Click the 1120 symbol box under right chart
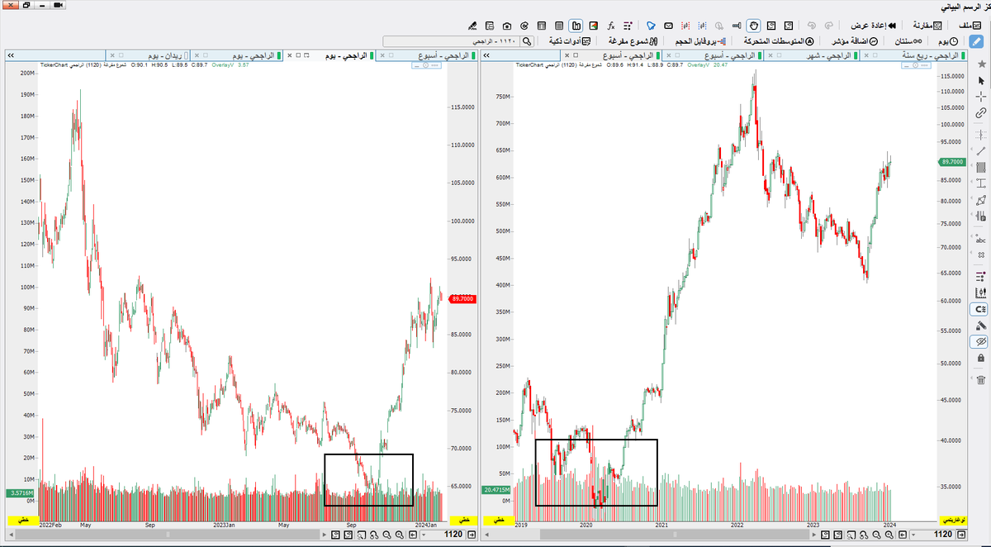The width and height of the screenshot is (991, 547). coord(943,534)
